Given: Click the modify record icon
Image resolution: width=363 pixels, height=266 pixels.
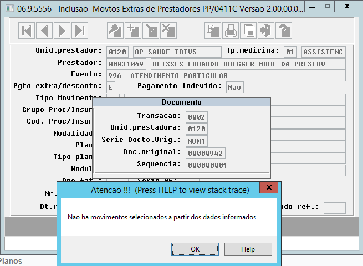Looking at the screenshot, I should 151,30.
